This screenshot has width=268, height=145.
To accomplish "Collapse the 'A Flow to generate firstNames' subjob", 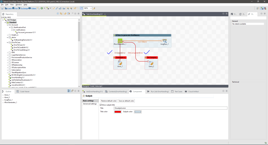I will pyautogui.click(x=114, y=35).
